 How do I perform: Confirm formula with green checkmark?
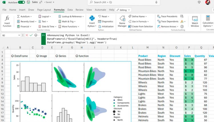(31, 35)
